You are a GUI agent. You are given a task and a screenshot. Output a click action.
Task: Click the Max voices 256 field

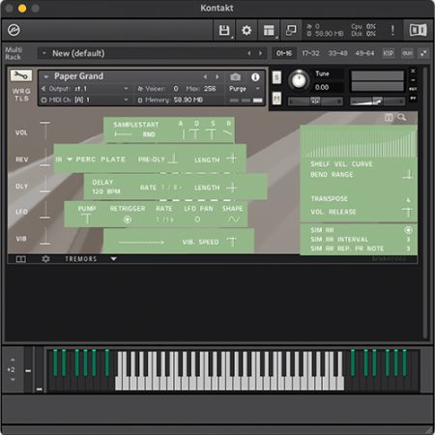click(x=210, y=89)
